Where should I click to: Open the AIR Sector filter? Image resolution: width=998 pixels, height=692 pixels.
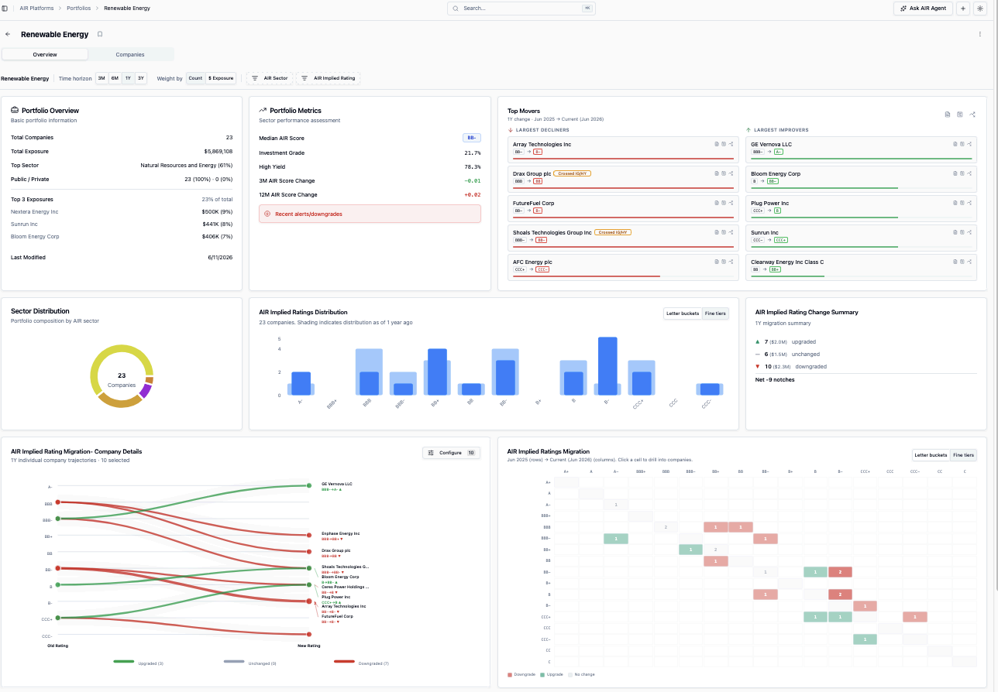(270, 78)
